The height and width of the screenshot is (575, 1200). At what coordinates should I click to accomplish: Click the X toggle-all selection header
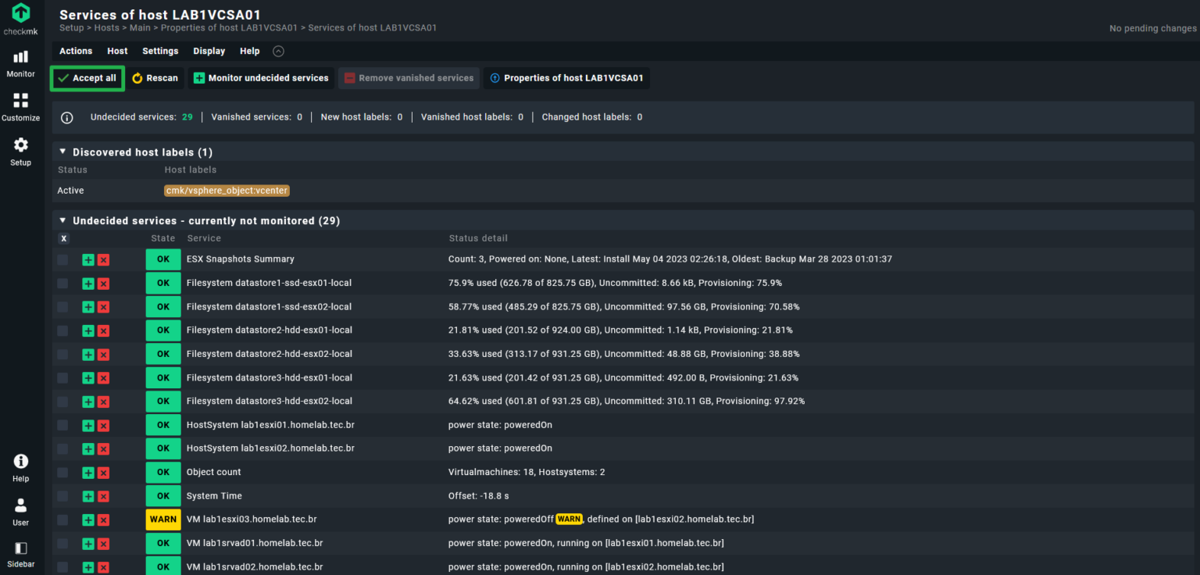pyautogui.click(x=63, y=238)
